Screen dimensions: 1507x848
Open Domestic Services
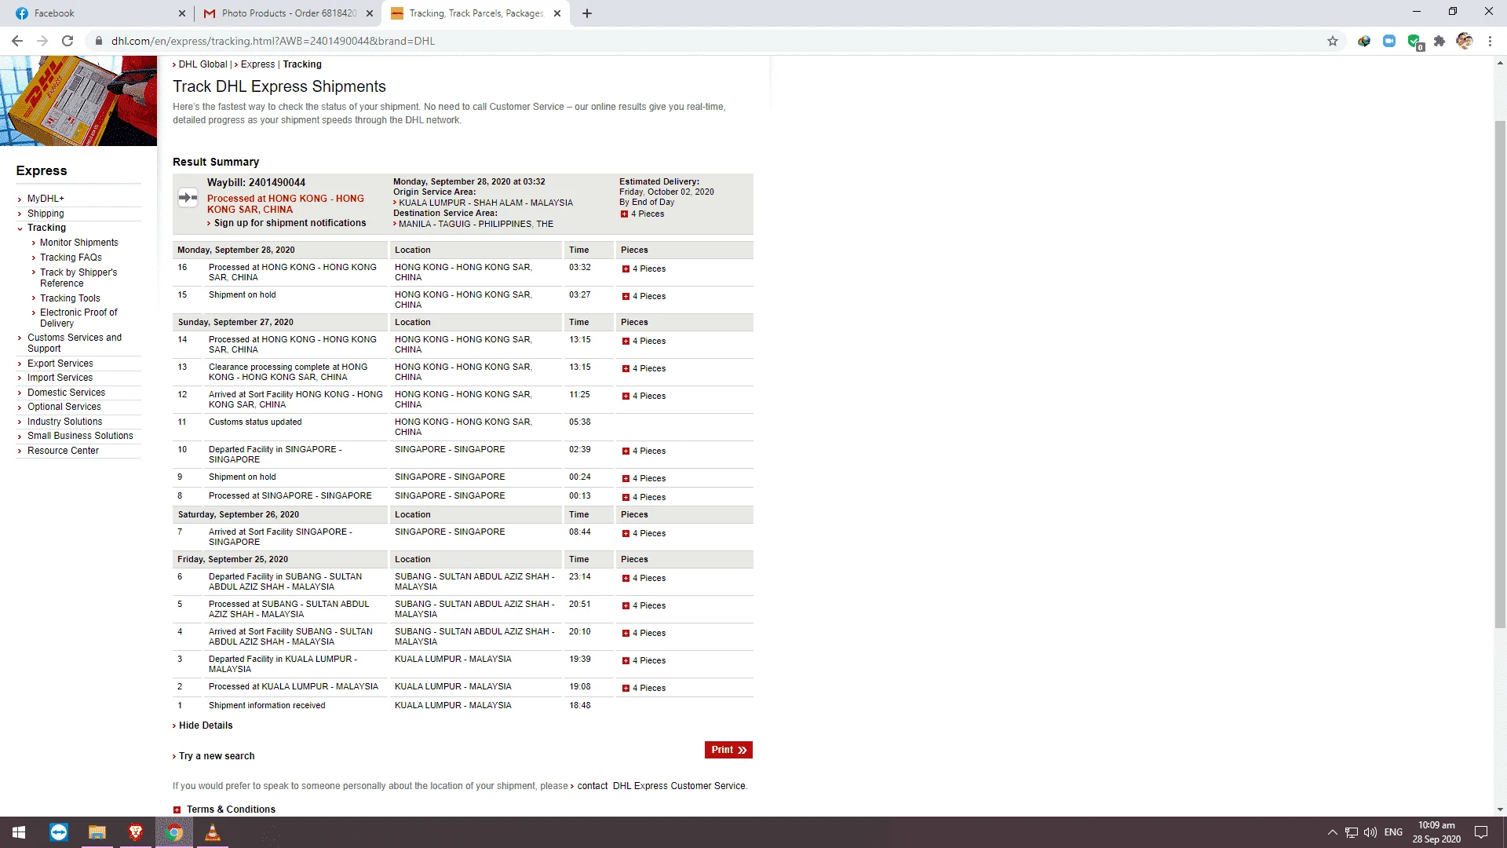click(66, 393)
